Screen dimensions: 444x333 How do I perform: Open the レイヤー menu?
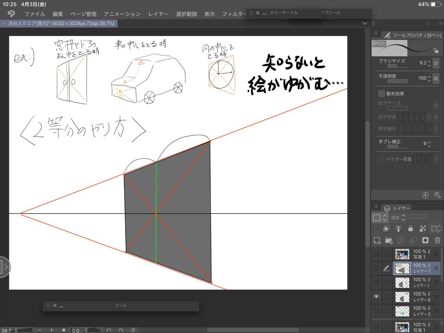pos(158,14)
